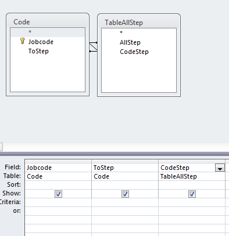Screen dimensions: 229x236
Task: Click the 'or' cell for ToStep column
Action: coord(125,211)
